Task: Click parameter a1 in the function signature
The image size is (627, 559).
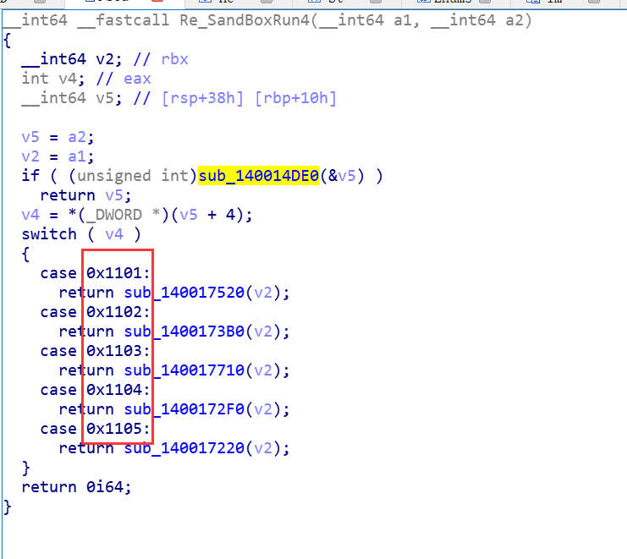Action: pyautogui.click(x=402, y=20)
